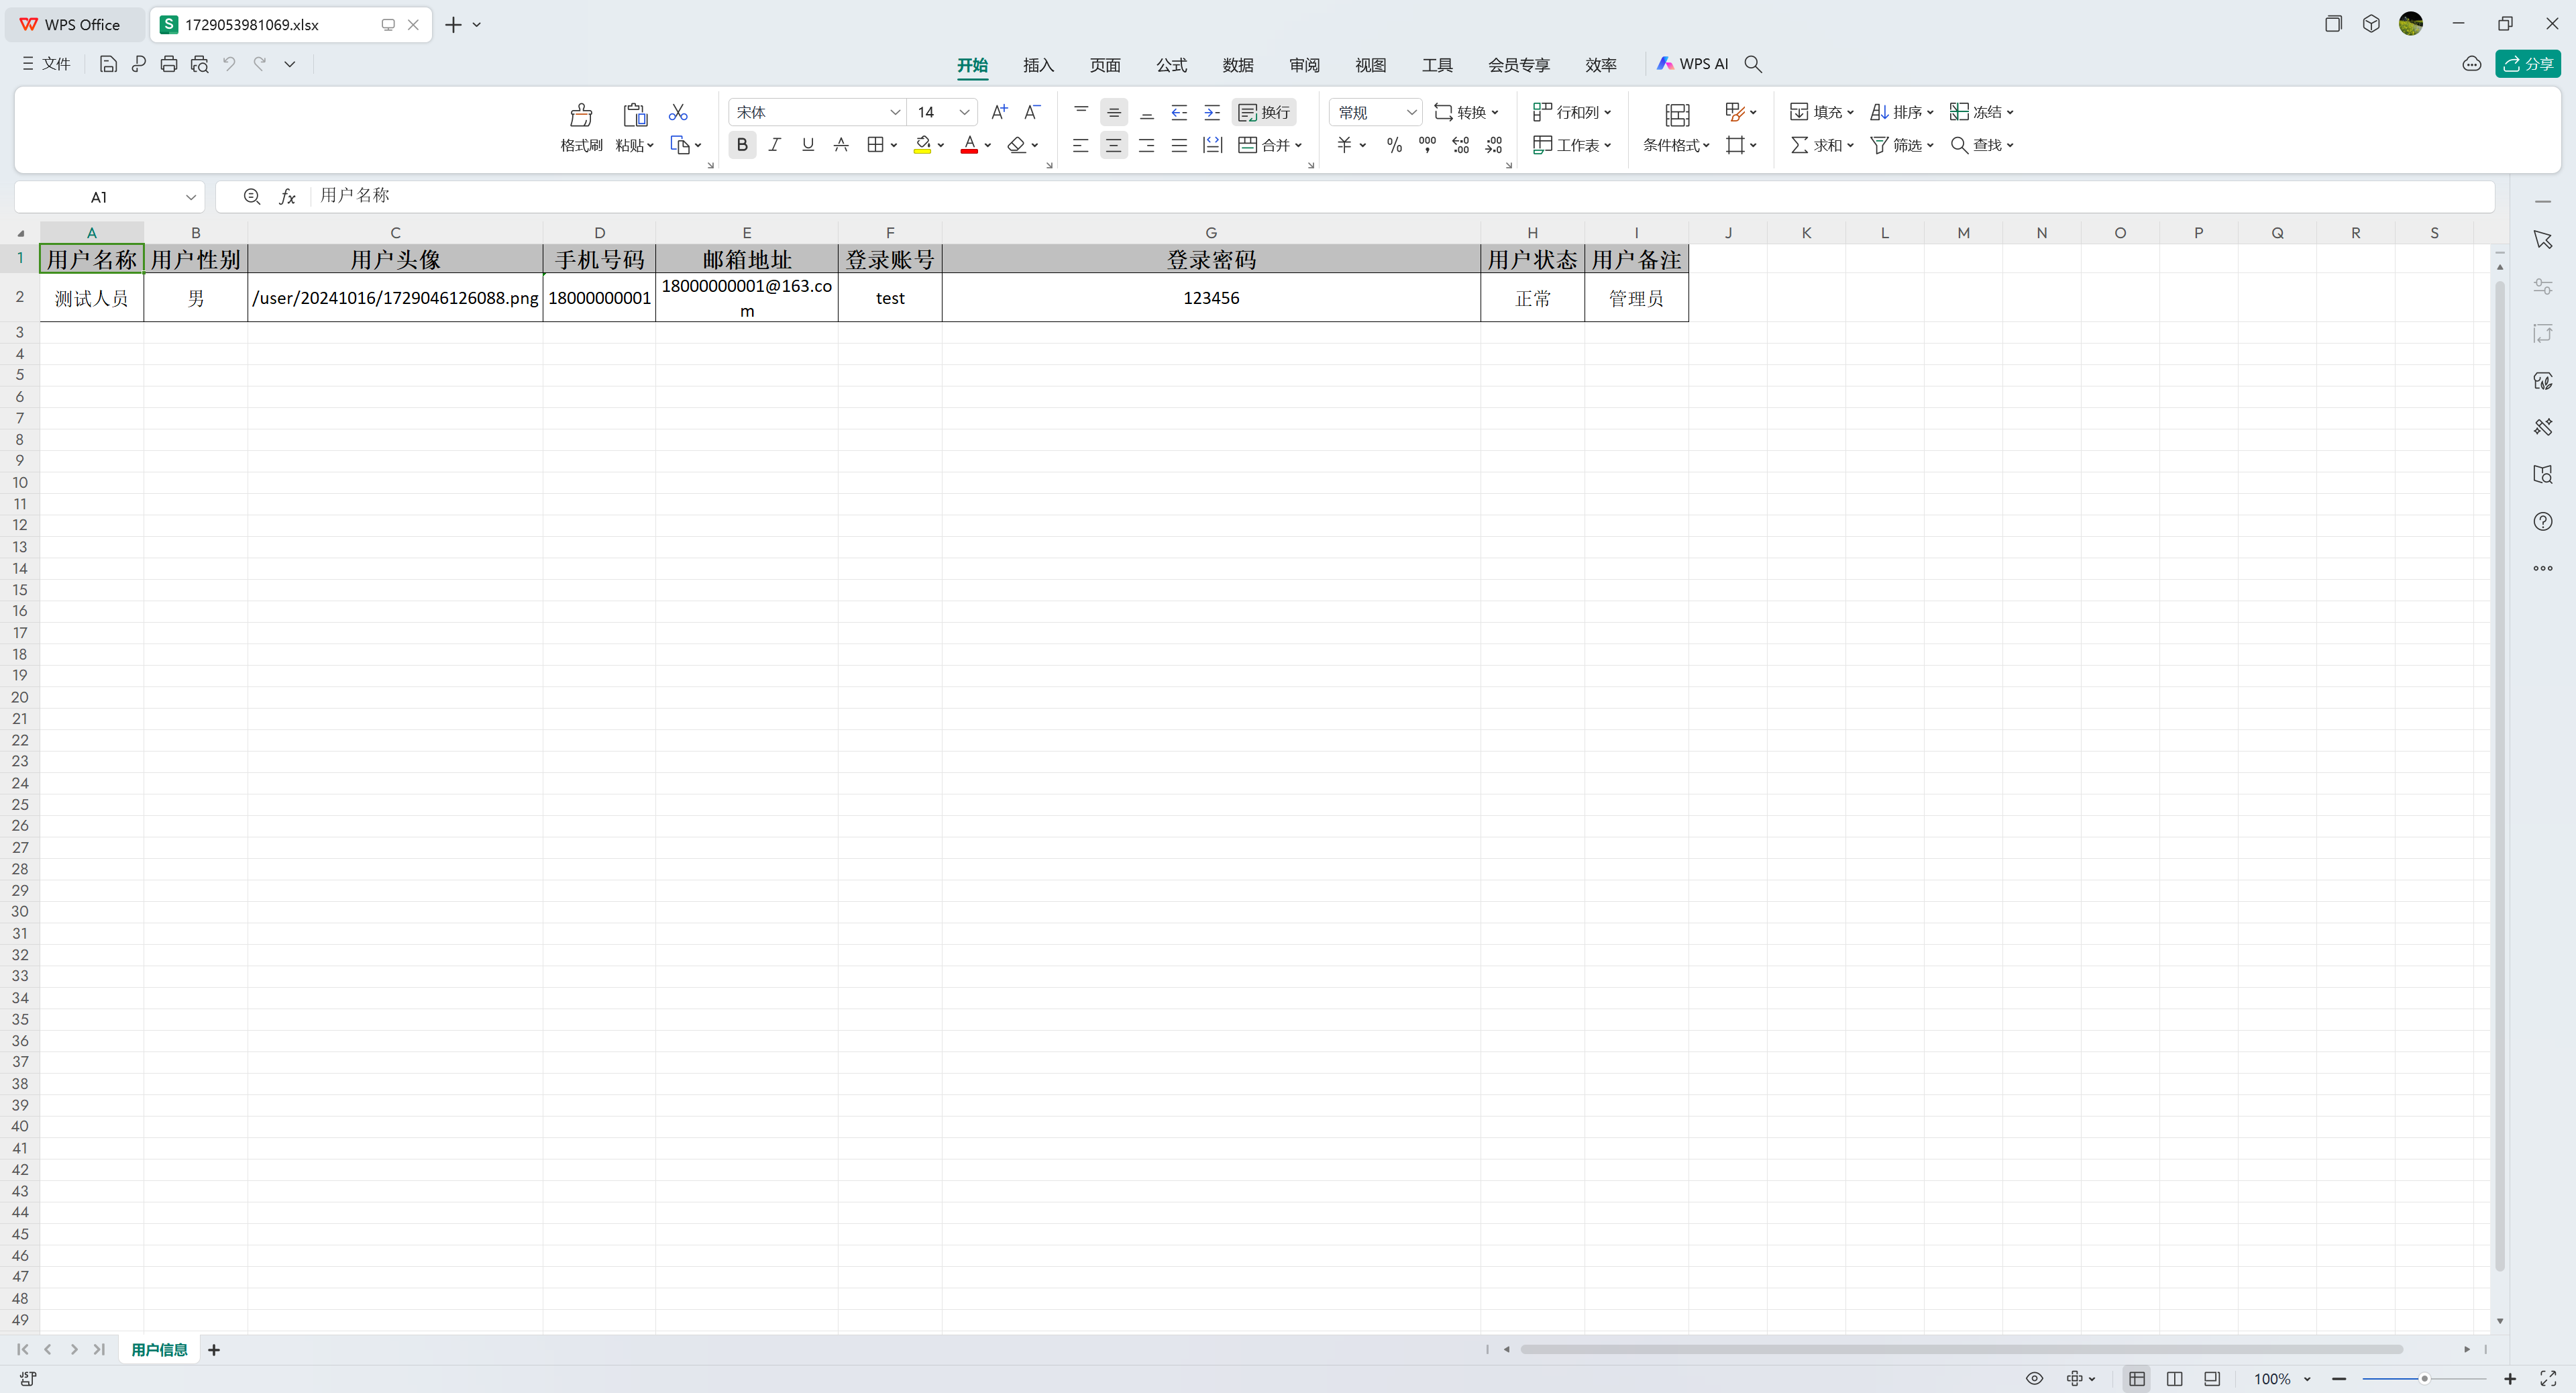Click the green 分享 share button
2576x1393 pixels.
point(2528,64)
